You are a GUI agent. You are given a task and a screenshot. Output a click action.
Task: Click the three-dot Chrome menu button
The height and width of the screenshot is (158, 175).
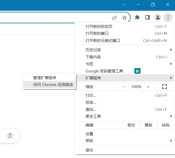click(x=168, y=17)
